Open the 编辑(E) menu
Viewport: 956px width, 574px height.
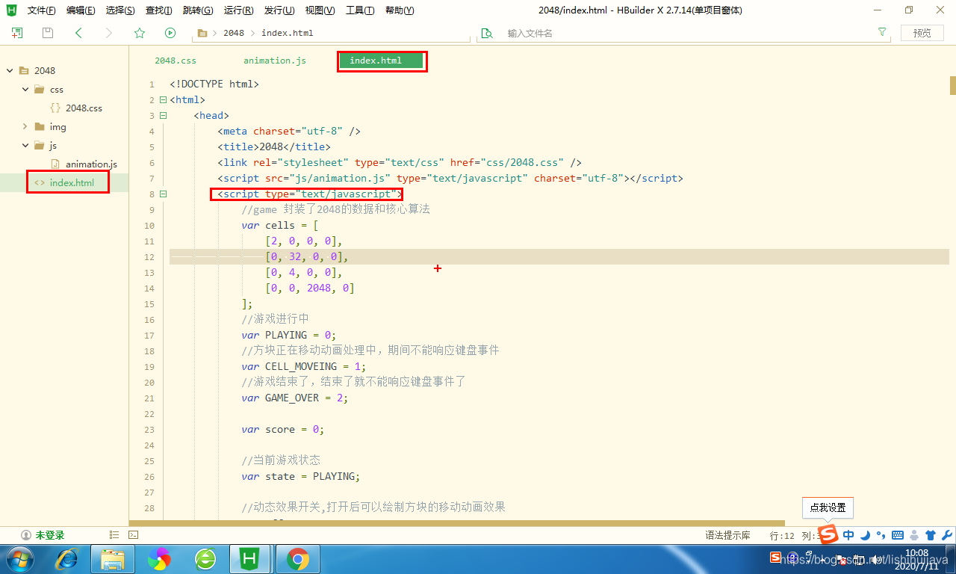pos(81,10)
